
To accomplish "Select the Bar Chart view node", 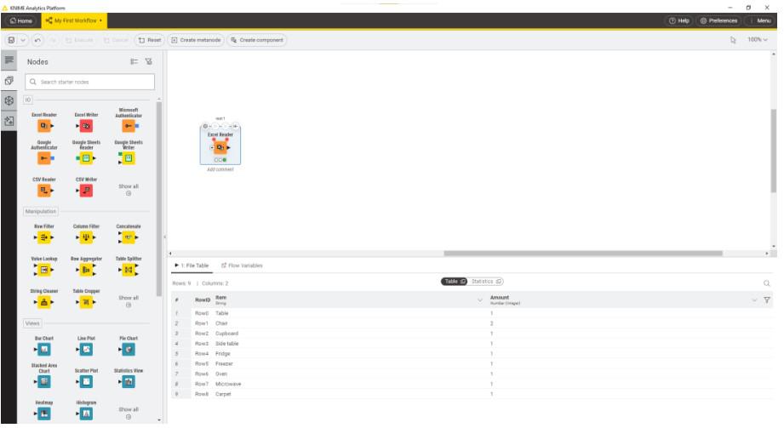I will [x=44, y=349].
